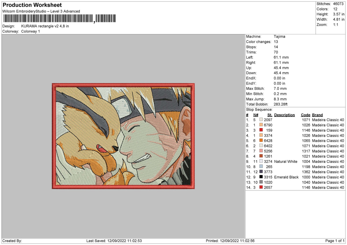Screen dimensions: 347x245
Task: Select the cream color swatch in stop row 1
Action: [261, 120]
